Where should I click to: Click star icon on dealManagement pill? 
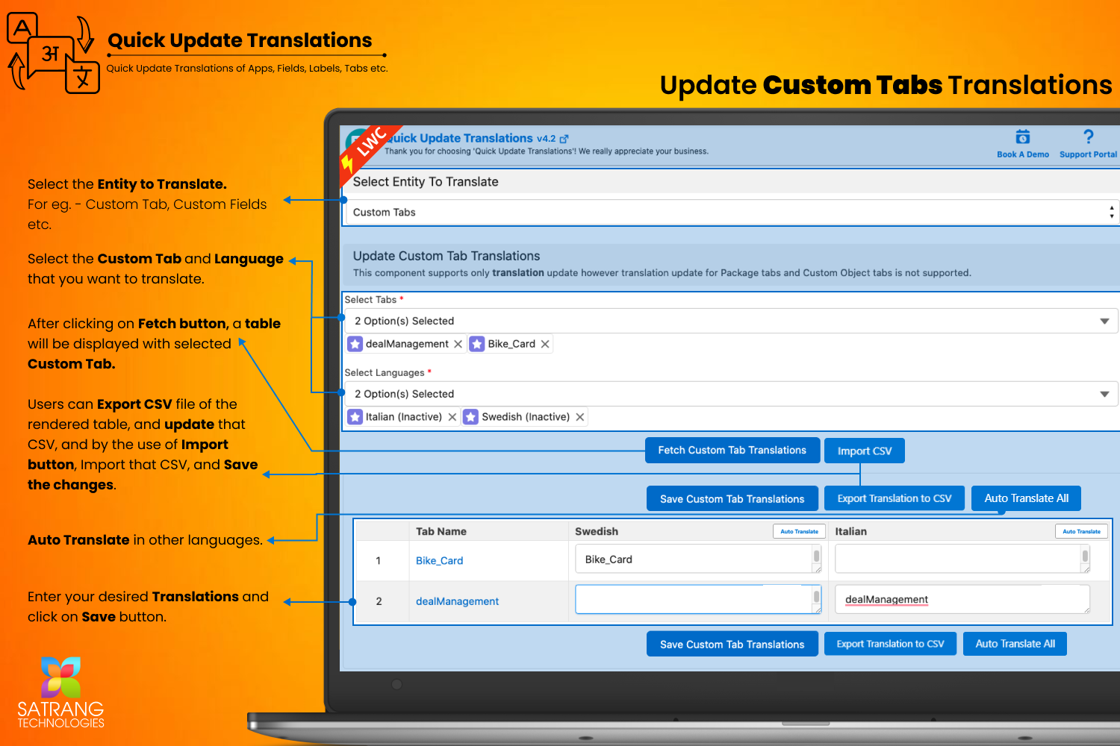[x=355, y=344]
